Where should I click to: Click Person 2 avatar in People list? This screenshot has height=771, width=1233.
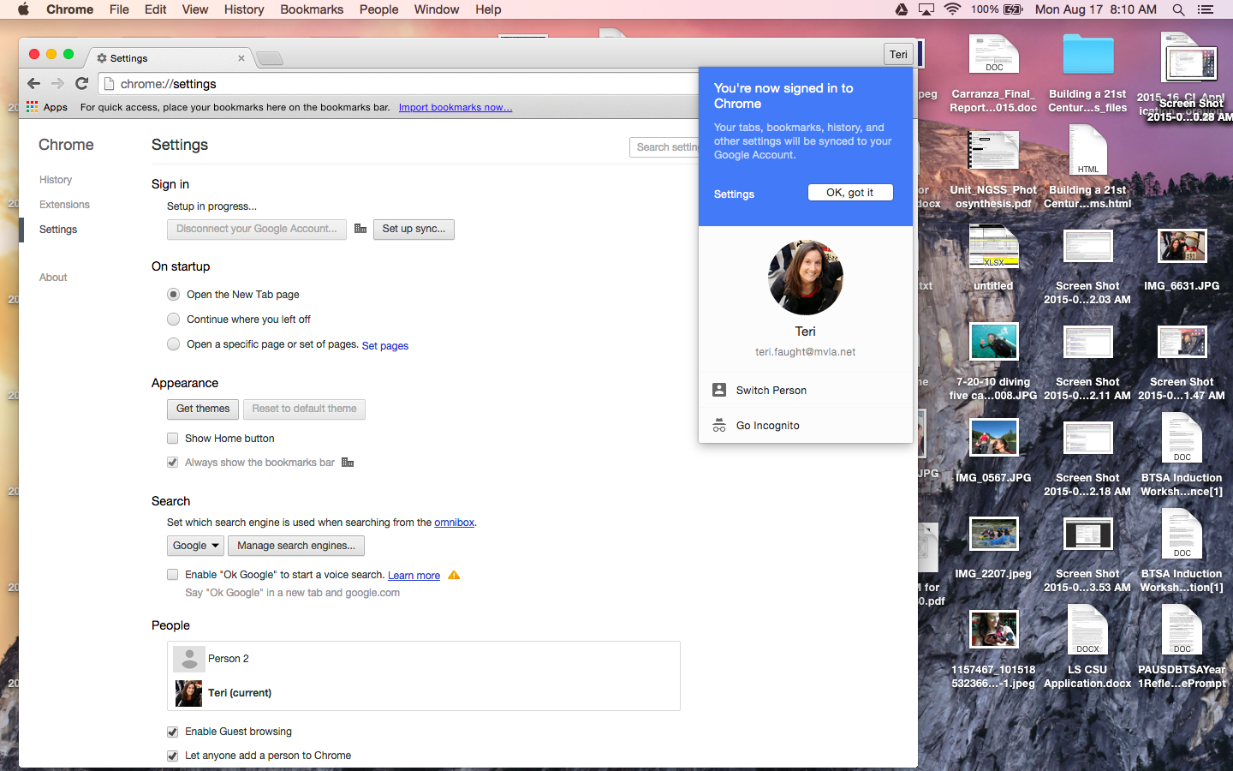188,659
